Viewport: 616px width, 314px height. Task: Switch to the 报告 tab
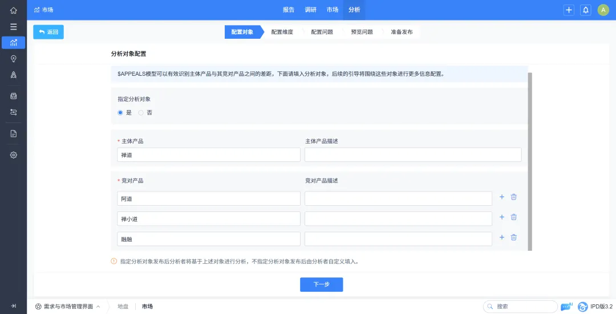[x=289, y=10]
